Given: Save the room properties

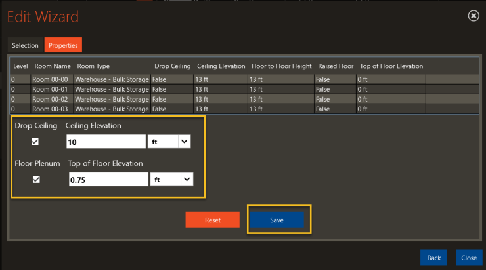Looking at the screenshot, I should pos(276,220).
